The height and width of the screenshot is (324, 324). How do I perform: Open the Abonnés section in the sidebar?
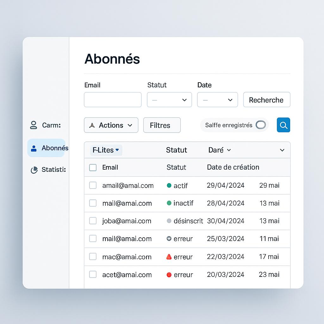47,148
